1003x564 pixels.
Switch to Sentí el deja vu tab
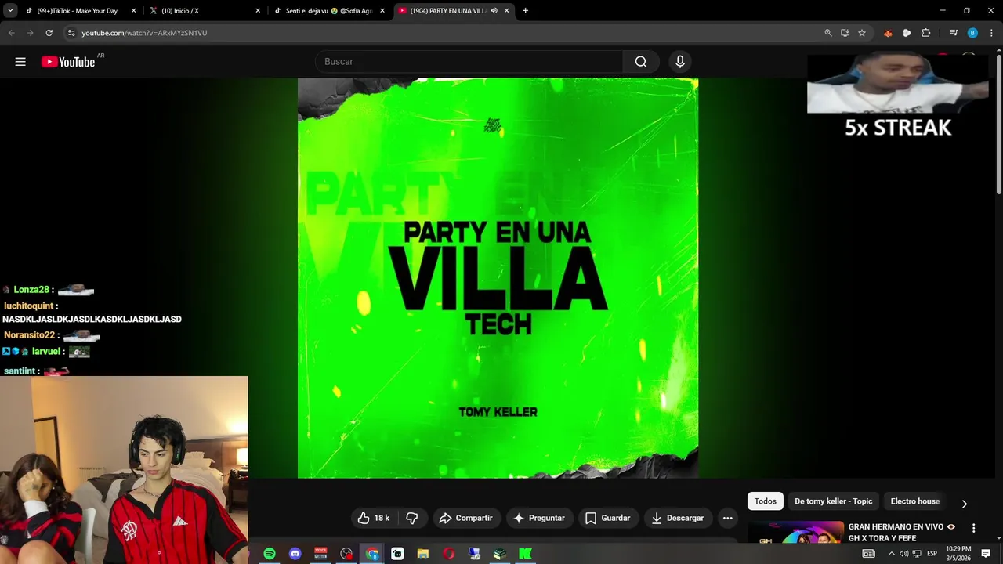[328, 11]
